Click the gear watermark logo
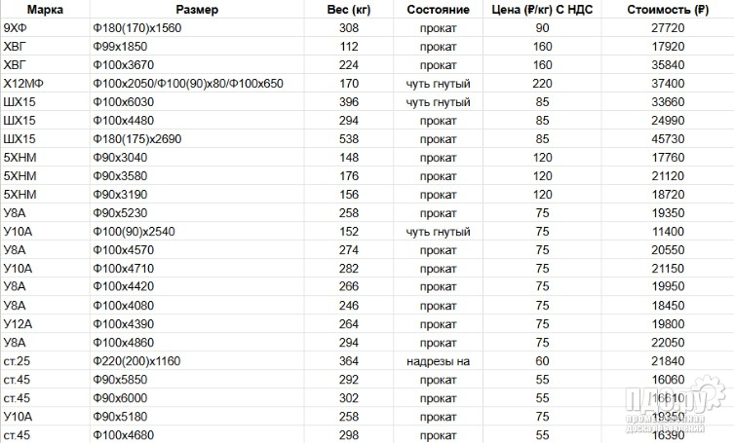The width and height of the screenshot is (734, 443). pos(715,400)
